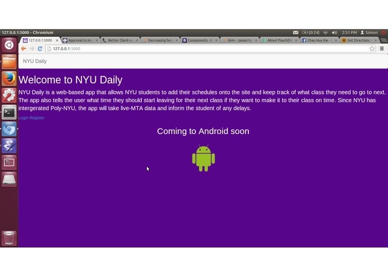Viewport: 388px width, 276px height.
Task: Click the page icon in address bar
Action: [x=49, y=49]
